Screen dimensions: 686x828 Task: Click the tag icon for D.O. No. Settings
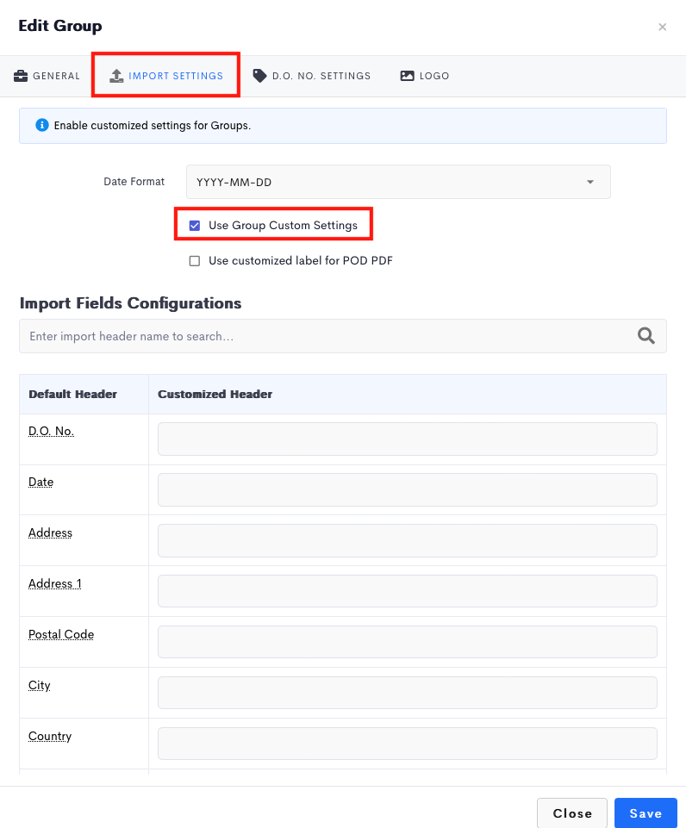click(259, 76)
